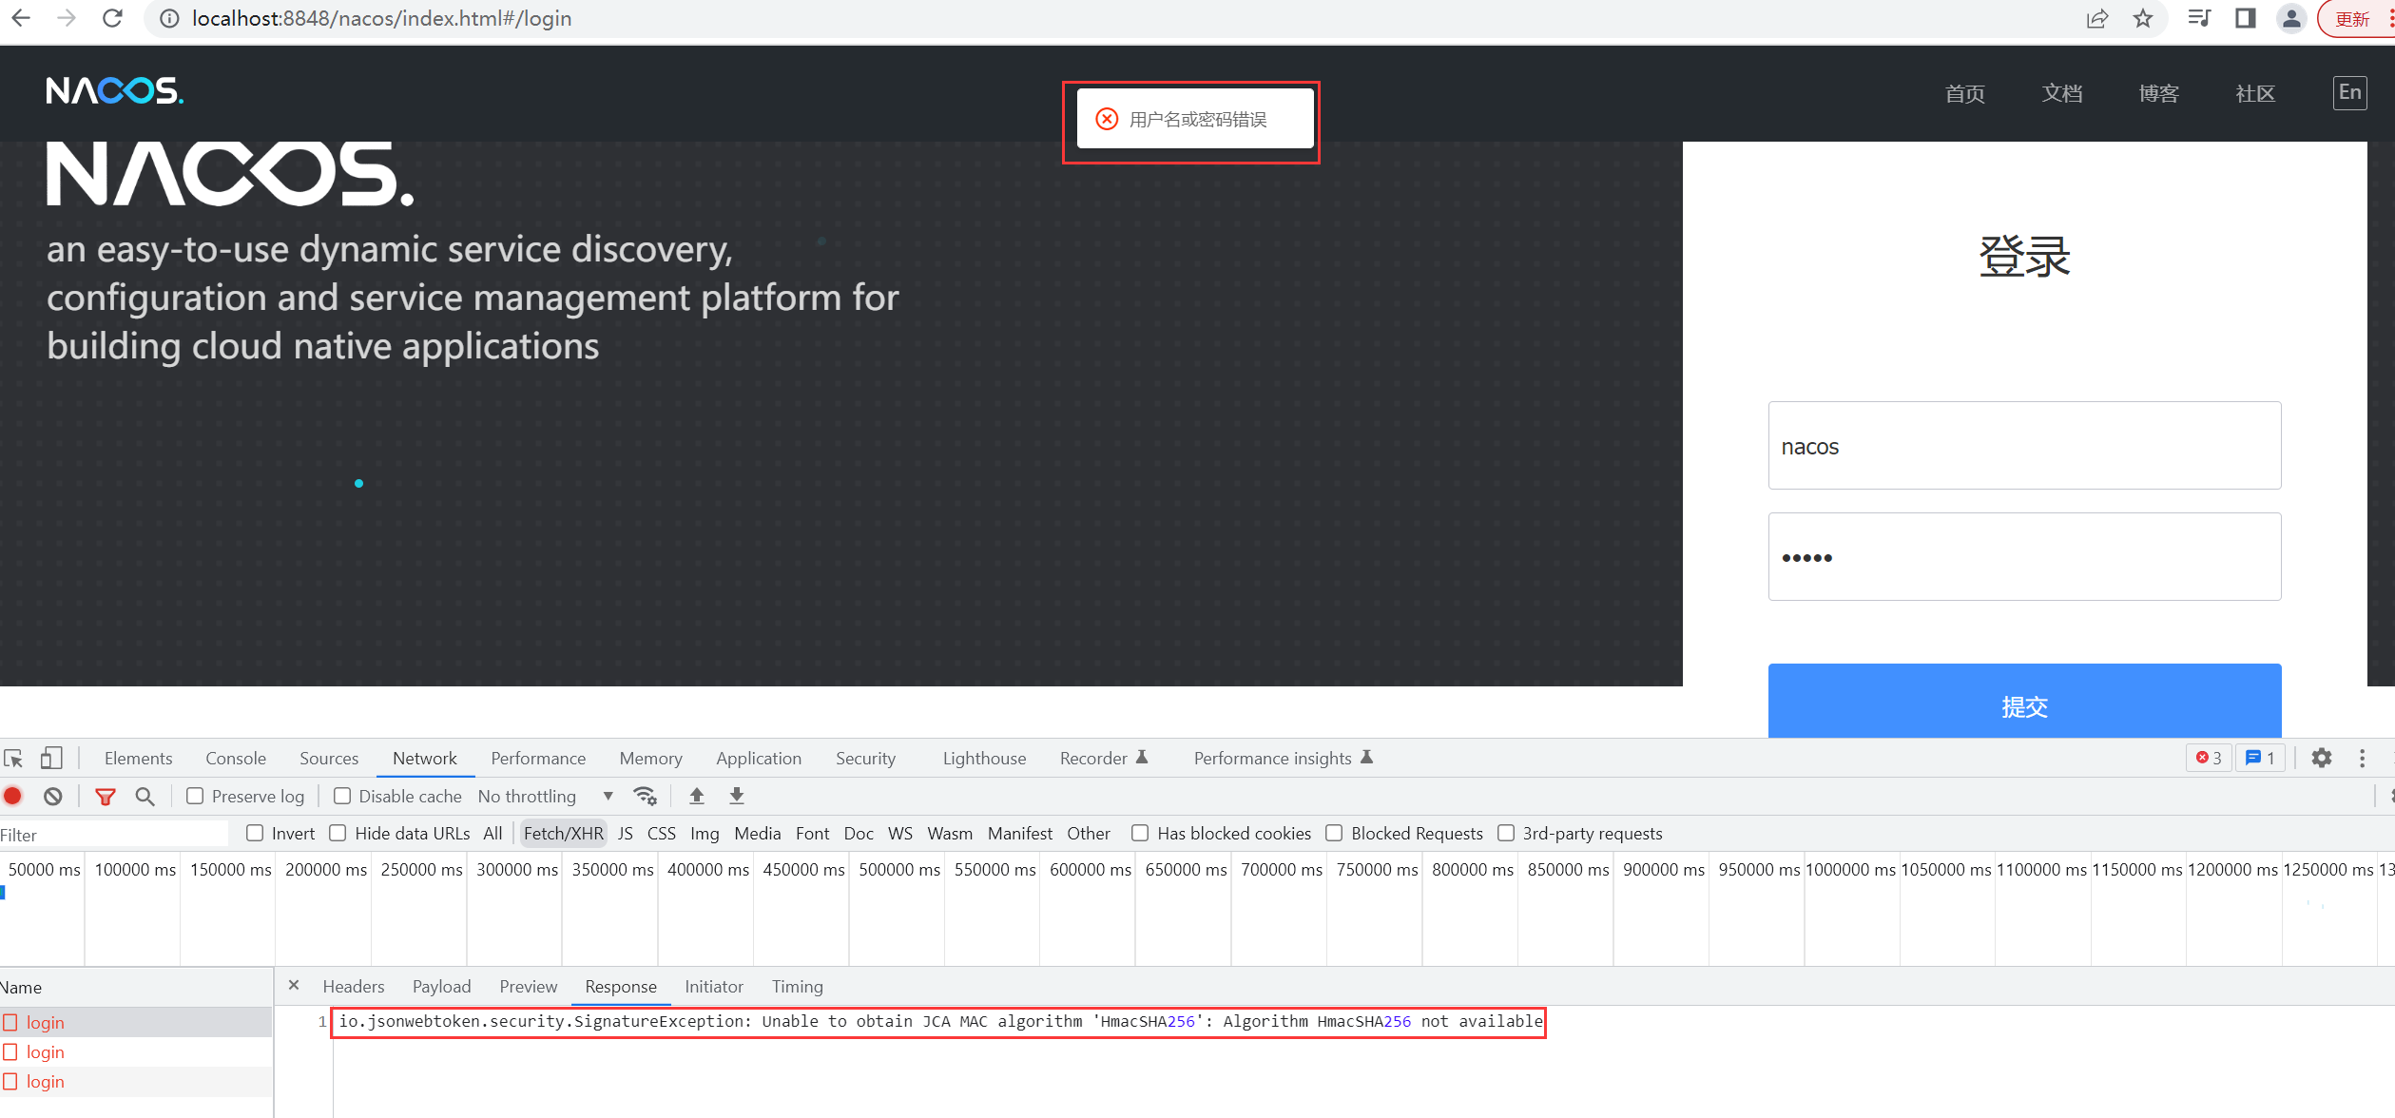This screenshot has height=1118, width=2395.
Task: Switch language with the En button
Action: point(2349,92)
